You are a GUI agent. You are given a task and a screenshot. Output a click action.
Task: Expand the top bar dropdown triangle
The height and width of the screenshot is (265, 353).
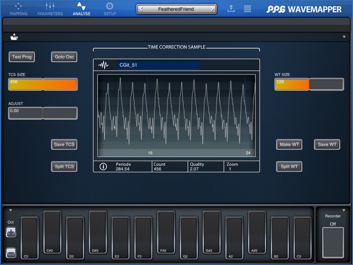click(344, 37)
